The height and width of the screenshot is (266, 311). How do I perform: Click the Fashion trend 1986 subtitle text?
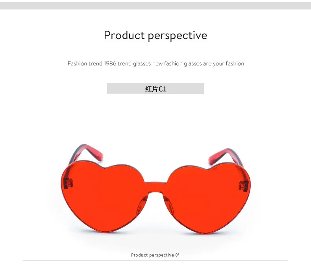[x=156, y=63]
